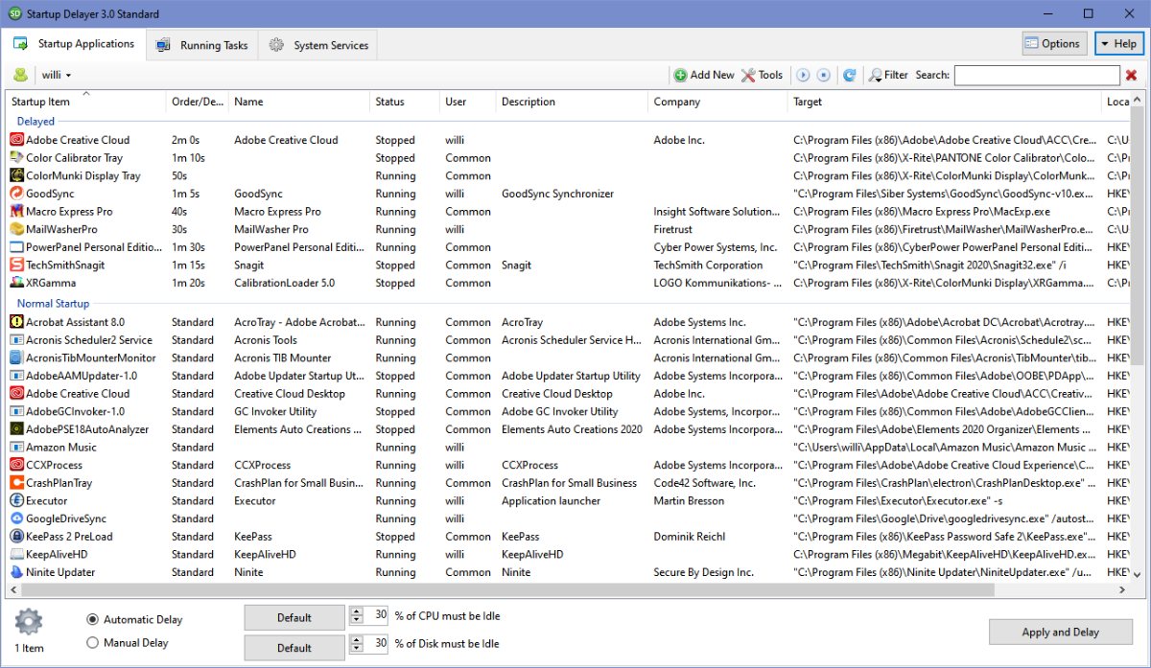Decrease the CPU idle percentage with down arrow
Screen dimensions: 1151x668
click(355, 621)
